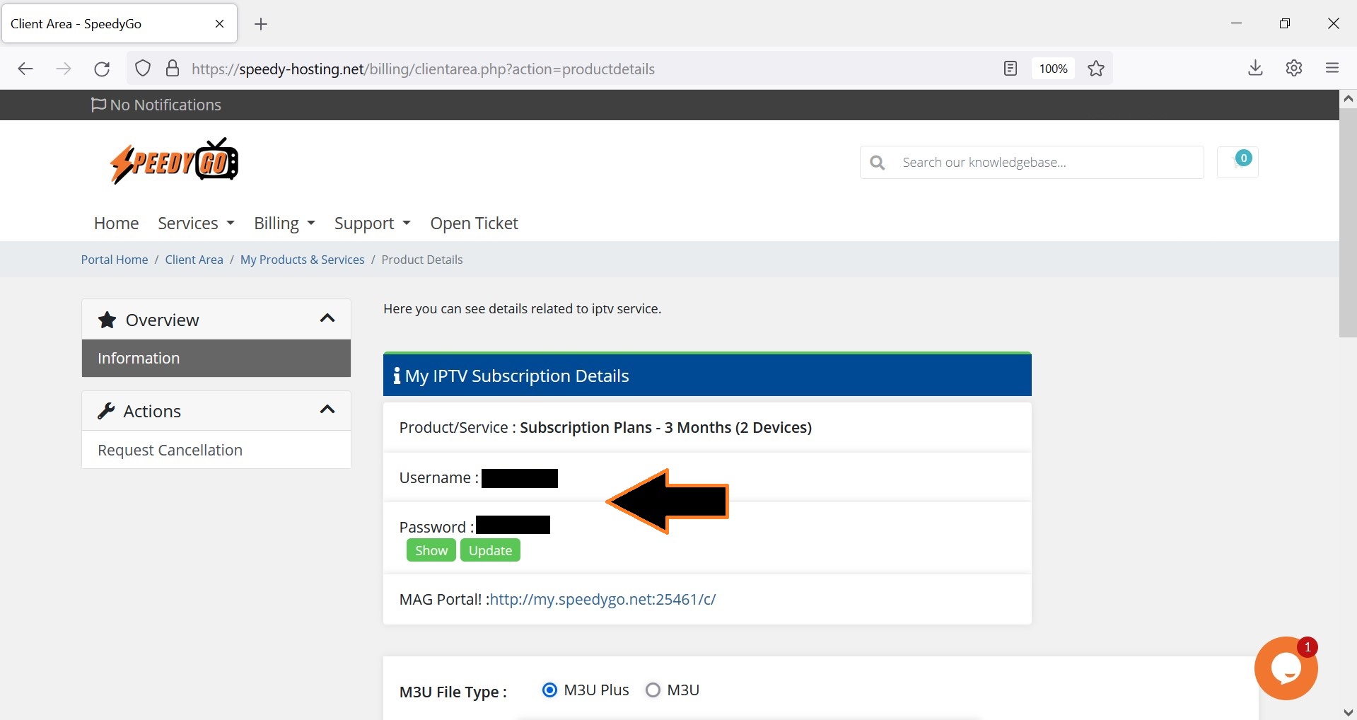
Task: Bookmark this page with star icon
Action: pos(1096,69)
